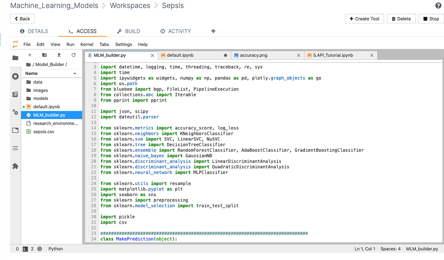
Task: Open the file browser sidebar icon
Action: pos(15,58)
